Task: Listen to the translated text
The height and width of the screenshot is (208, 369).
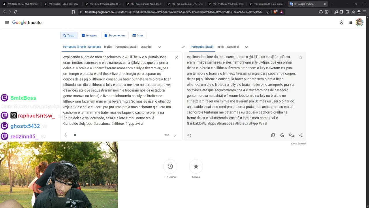Action: coord(189,135)
